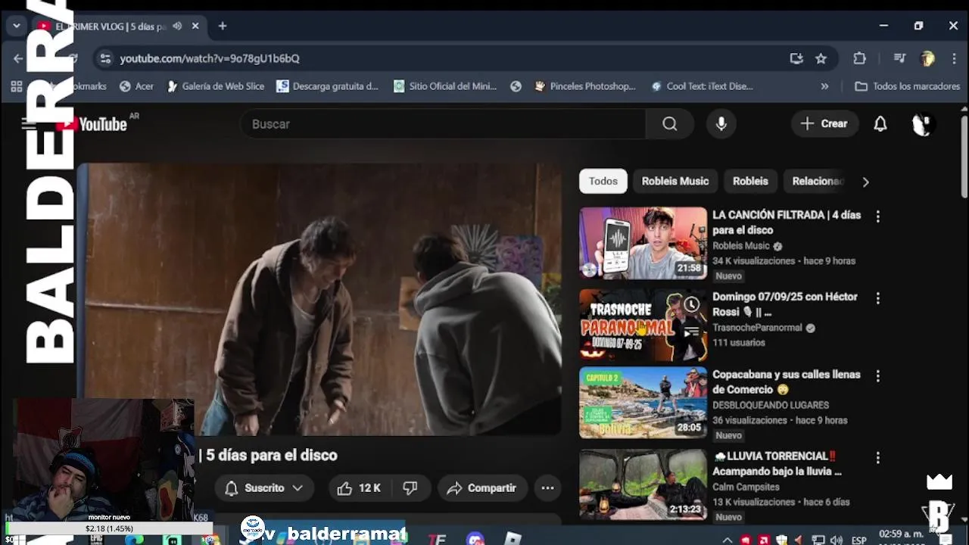Open options for Domingo 07/09/25 video
The image size is (969, 545).
click(877, 298)
